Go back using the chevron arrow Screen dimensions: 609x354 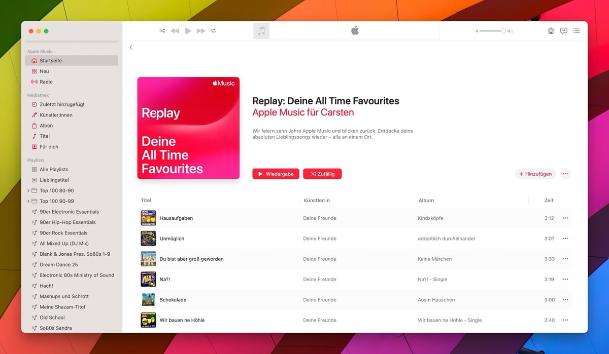click(131, 47)
